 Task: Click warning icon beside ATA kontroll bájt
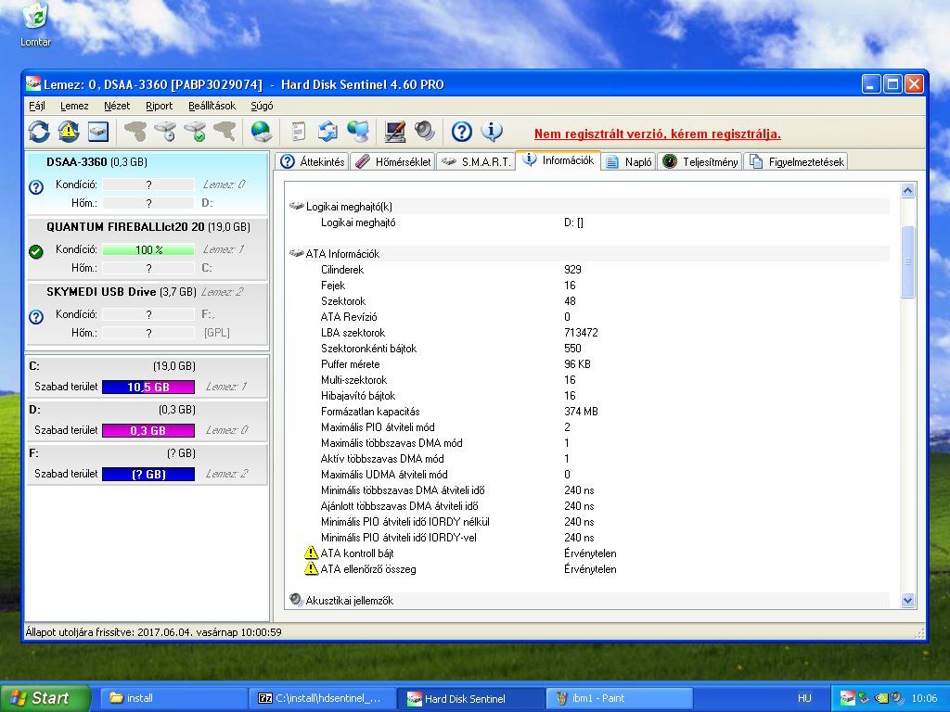pos(311,553)
